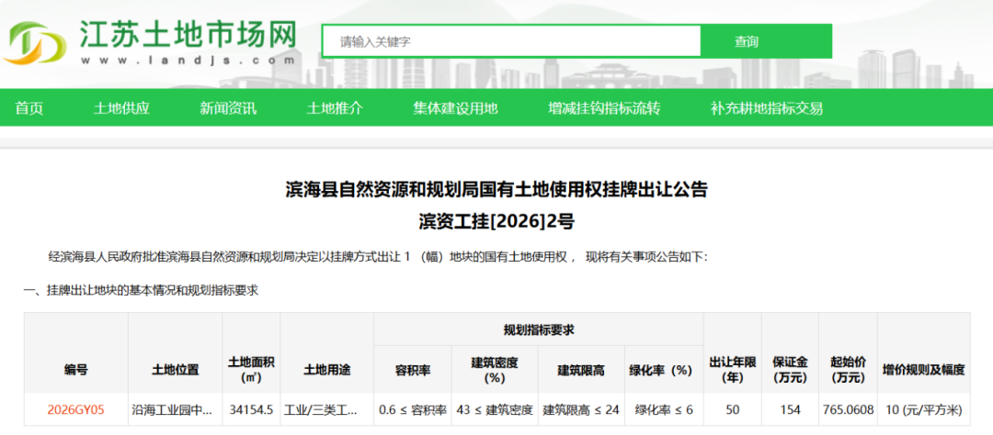Open the 2026GY05 parcel number link
This screenshot has width=993, height=435.
[x=76, y=410]
